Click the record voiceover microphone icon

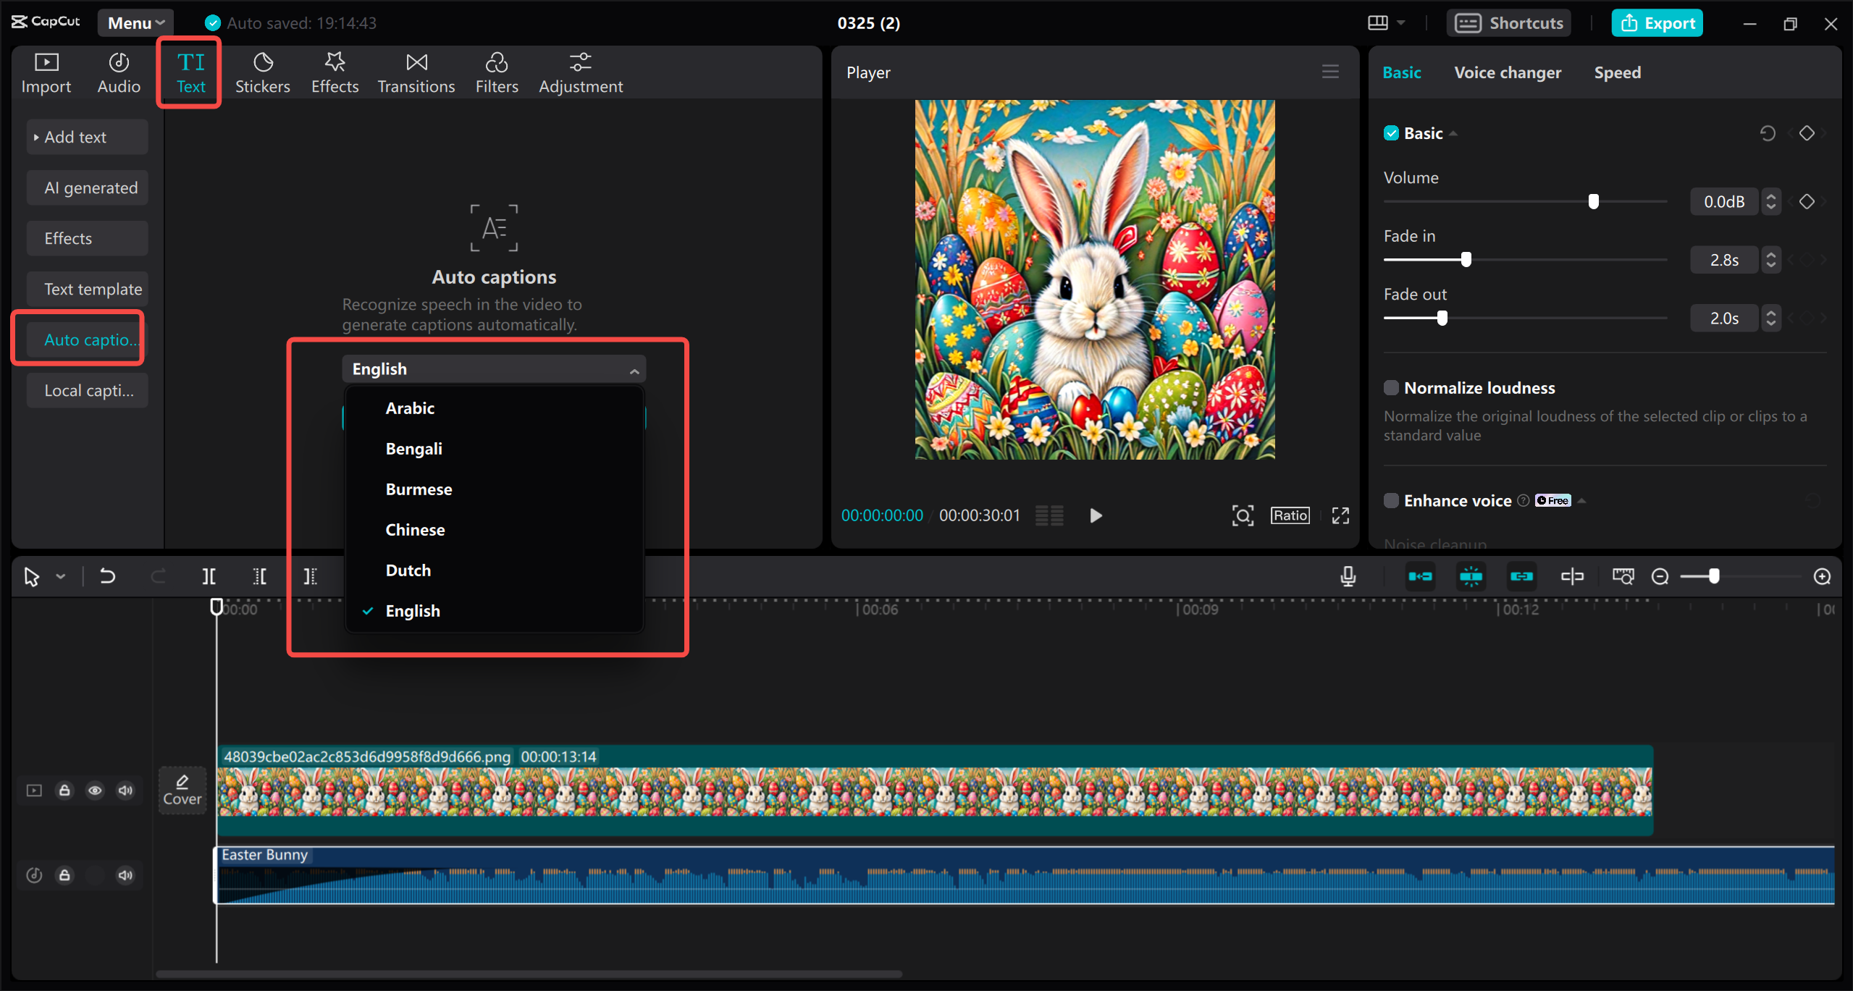(x=1348, y=576)
